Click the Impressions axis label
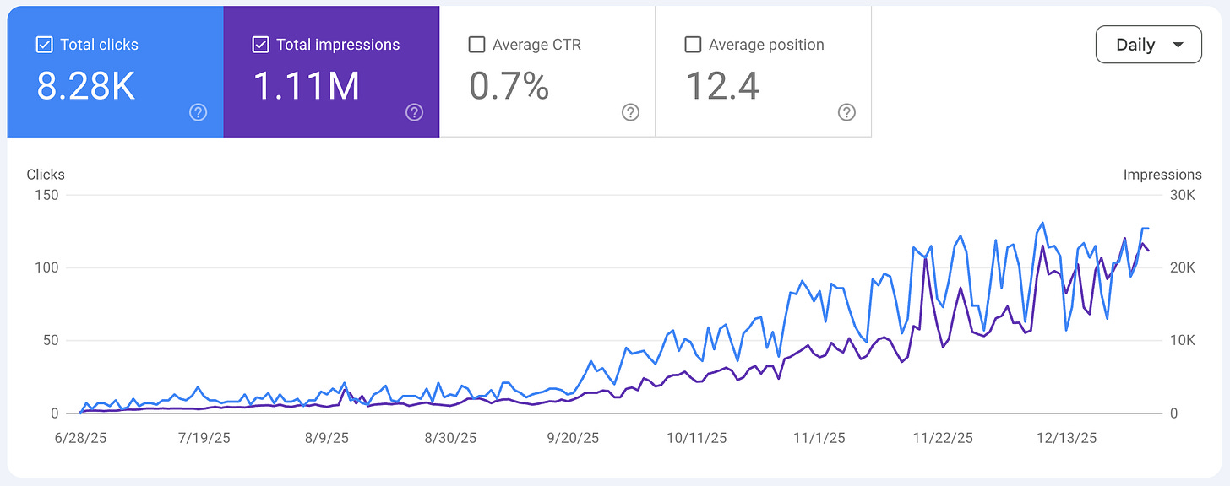Image resolution: width=1230 pixels, height=486 pixels. point(1162,174)
